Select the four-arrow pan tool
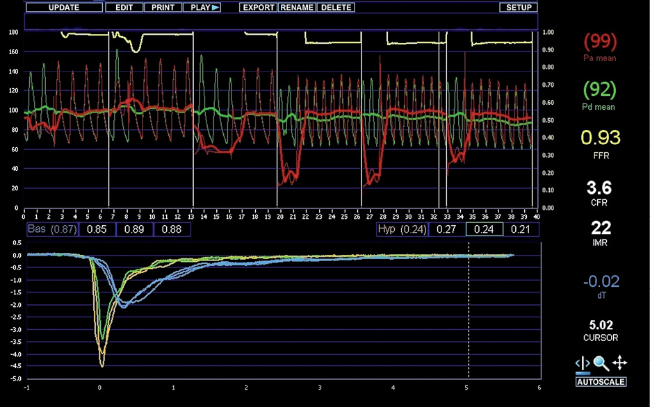650x407 pixels. click(x=619, y=363)
